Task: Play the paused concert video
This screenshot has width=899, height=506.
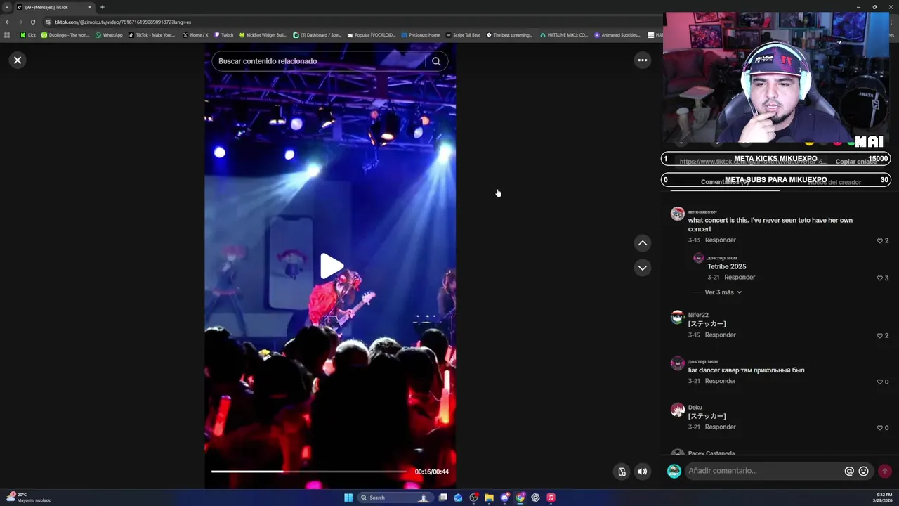Action: click(x=331, y=266)
